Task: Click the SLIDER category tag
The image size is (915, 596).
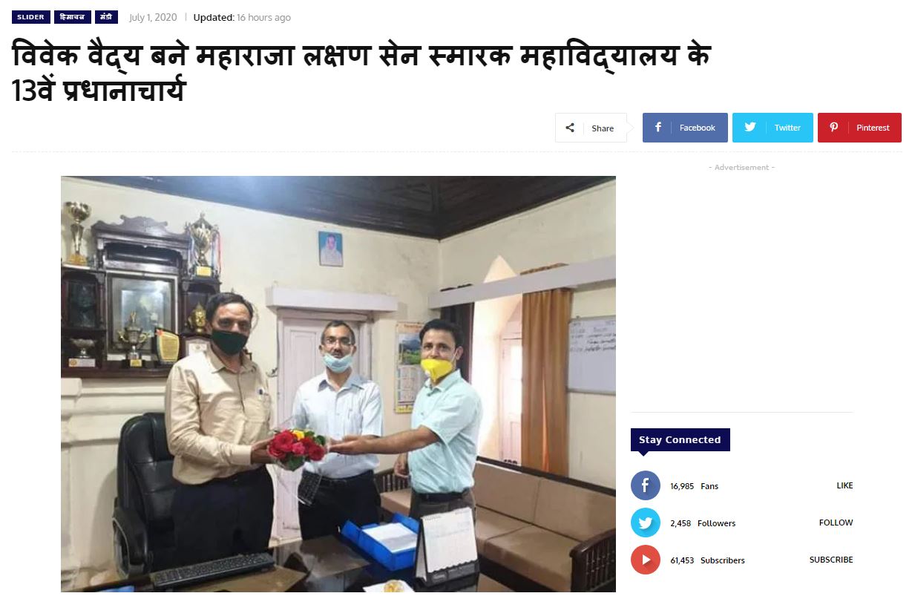Action: pos(30,17)
